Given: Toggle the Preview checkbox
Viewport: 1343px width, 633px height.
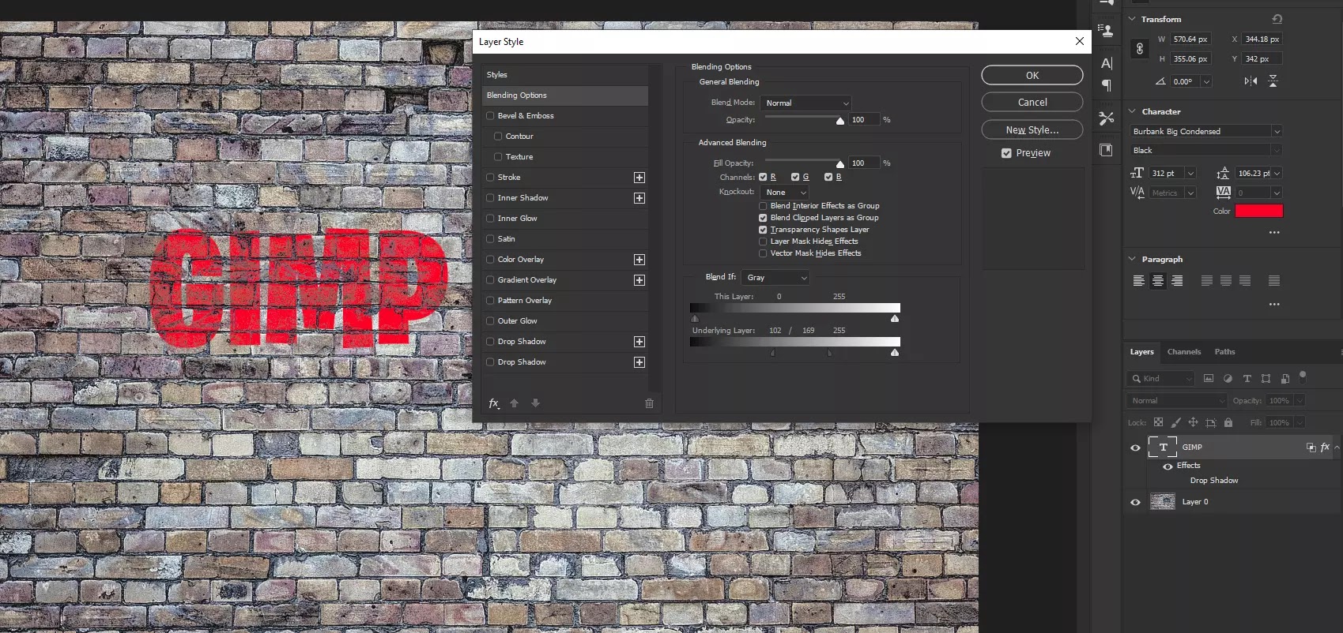Looking at the screenshot, I should pos(1006,153).
